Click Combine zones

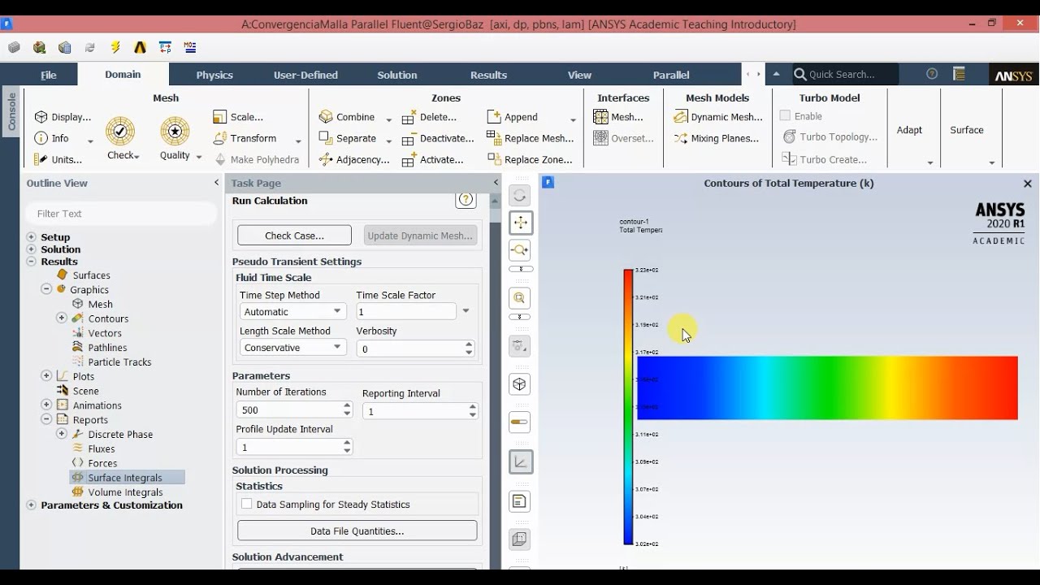tap(347, 117)
